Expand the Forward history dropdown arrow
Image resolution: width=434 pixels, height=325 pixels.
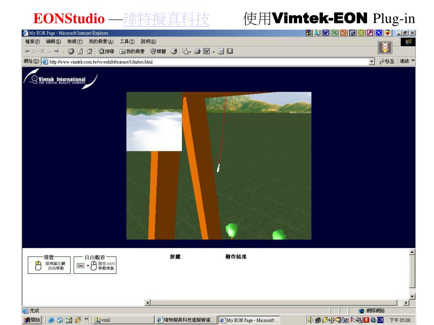(x=64, y=52)
